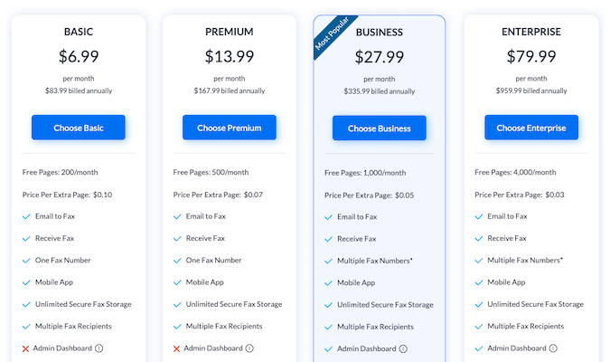Image resolution: width=610 pixels, height=362 pixels.
Task: Select the Choose Enterprise button
Action: pos(530,128)
